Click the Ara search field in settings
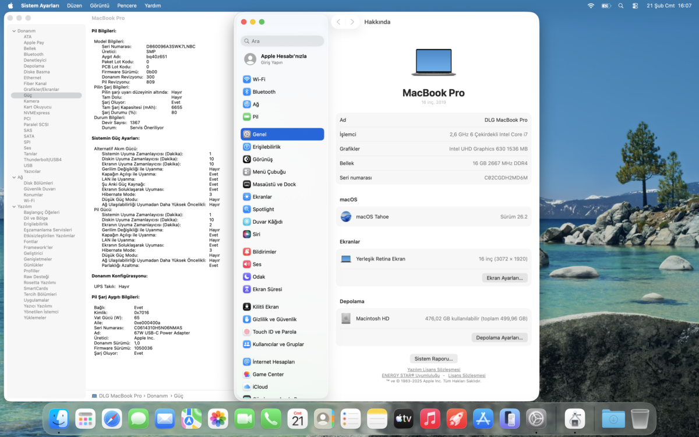699x437 pixels. (282, 41)
